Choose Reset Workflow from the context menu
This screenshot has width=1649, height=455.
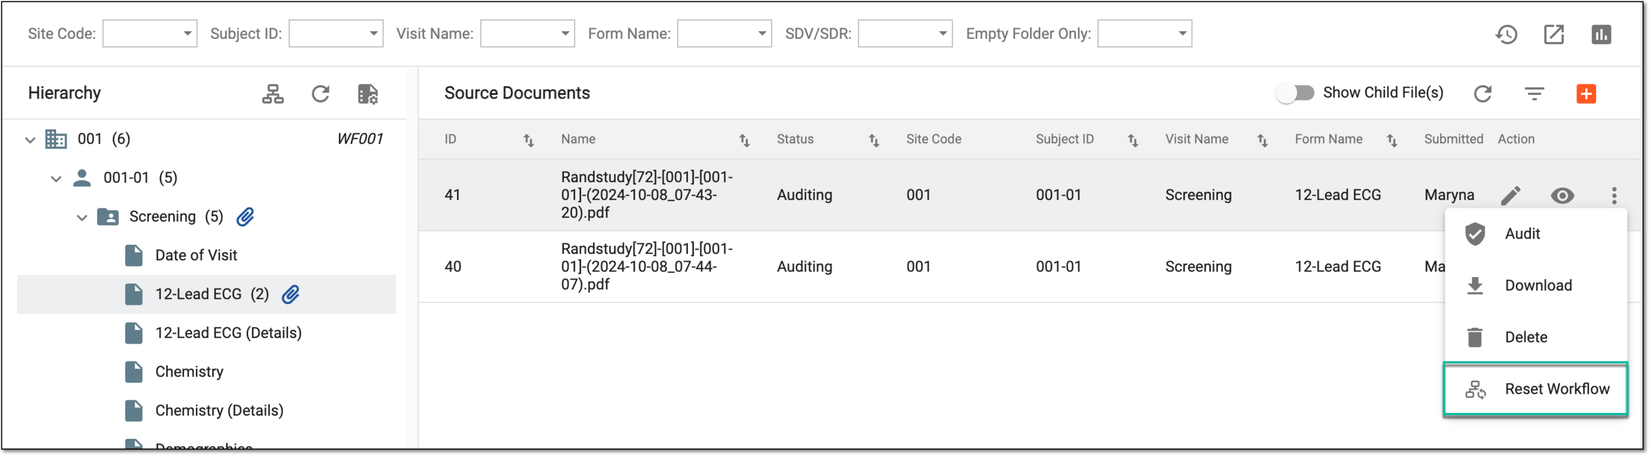(1536, 389)
